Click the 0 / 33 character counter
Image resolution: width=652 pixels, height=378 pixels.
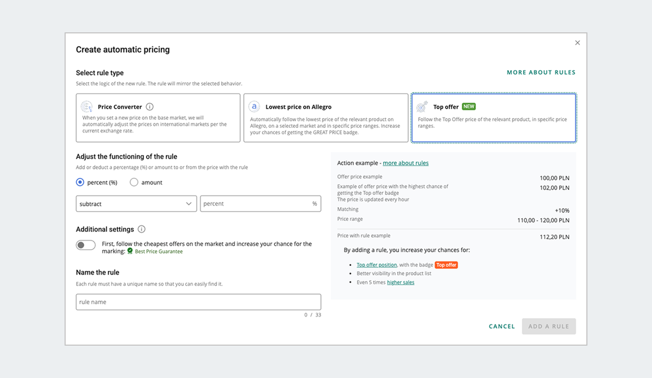tap(312, 315)
